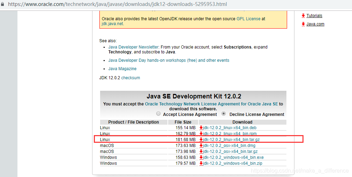Click the Java SE Development Kit 12.0.2 heading
This screenshot has width=352, height=177.
click(194, 96)
